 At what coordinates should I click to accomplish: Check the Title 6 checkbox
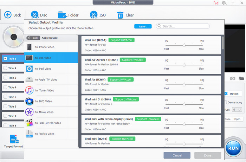point(5,106)
